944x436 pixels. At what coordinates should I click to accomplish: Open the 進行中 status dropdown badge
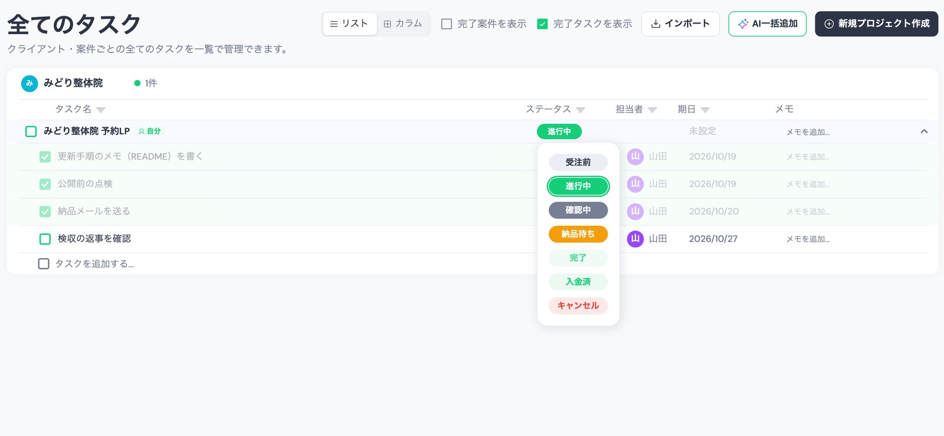[559, 131]
